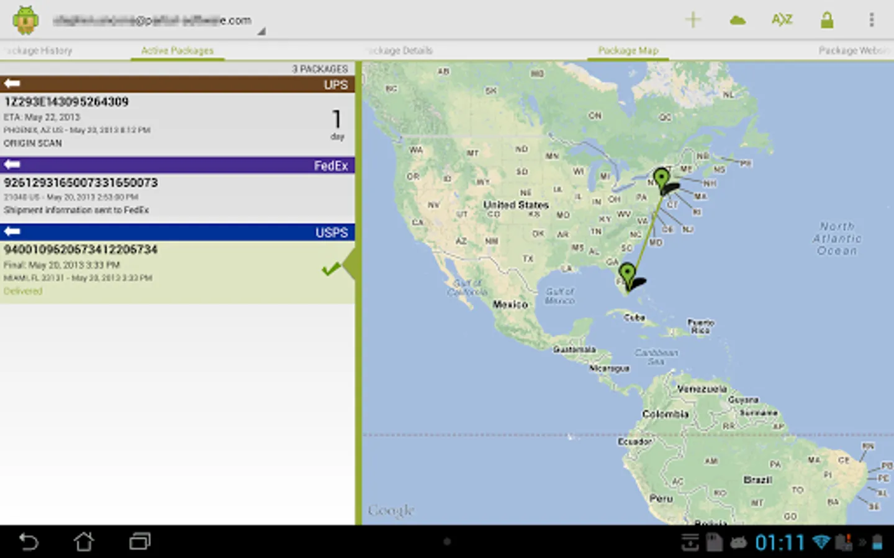The width and height of the screenshot is (894, 558).
Task: Switch to the Package History tab
Action: coord(40,51)
